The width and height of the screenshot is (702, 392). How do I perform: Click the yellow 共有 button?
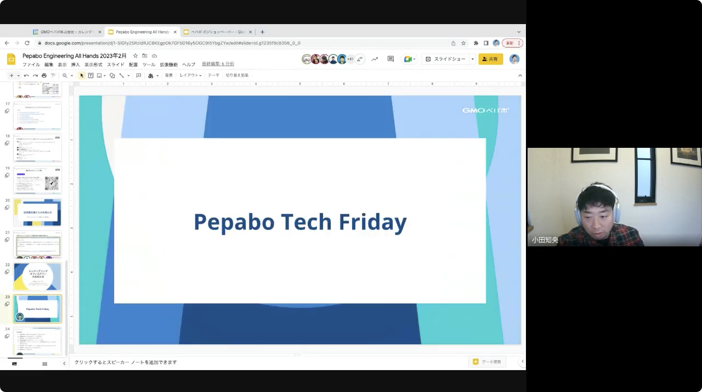[x=490, y=59]
